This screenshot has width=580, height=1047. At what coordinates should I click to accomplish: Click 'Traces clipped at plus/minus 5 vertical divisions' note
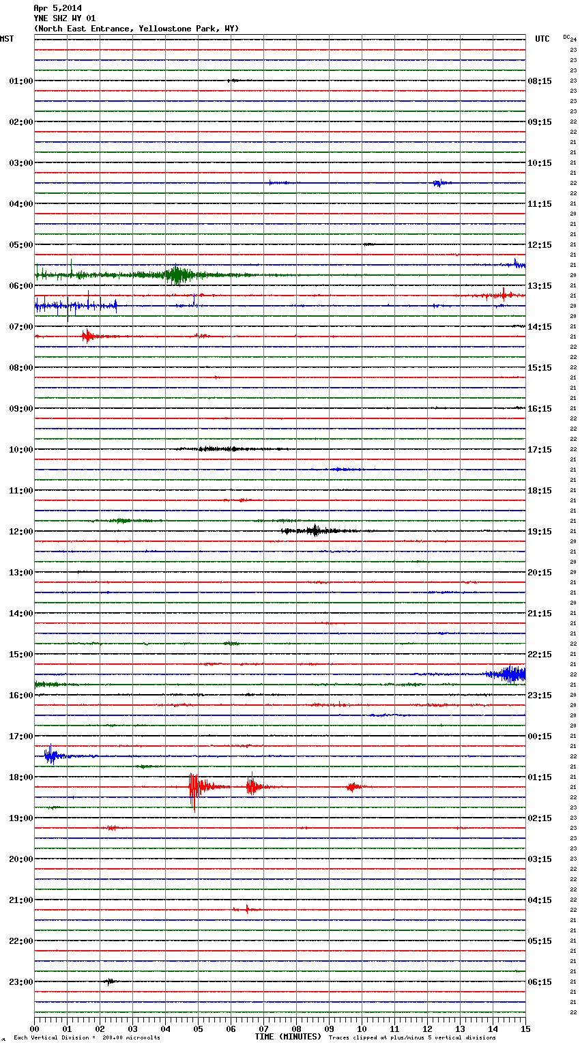[x=412, y=1038]
